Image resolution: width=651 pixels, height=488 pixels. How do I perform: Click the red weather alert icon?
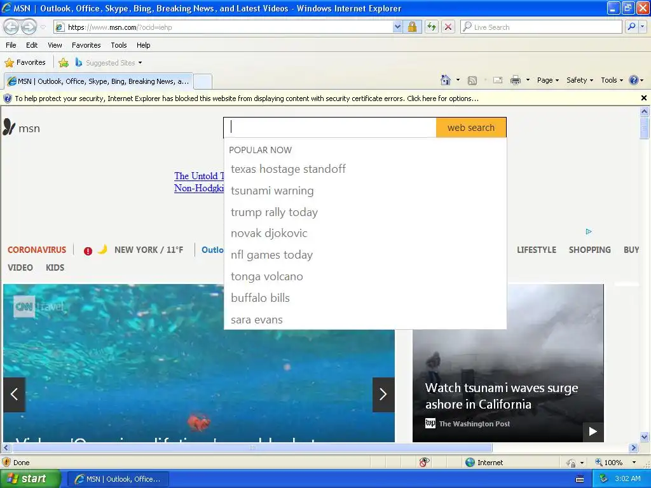click(88, 250)
